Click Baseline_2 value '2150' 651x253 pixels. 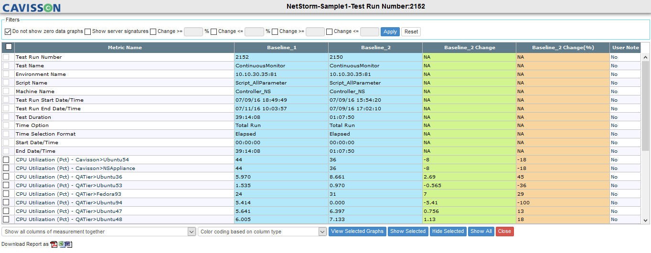(336, 57)
